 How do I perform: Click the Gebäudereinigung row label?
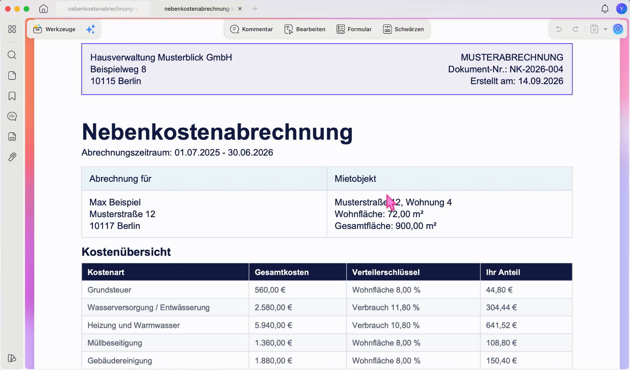(120, 361)
